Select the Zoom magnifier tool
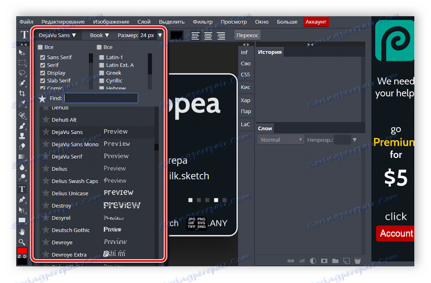The height and width of the screenshot is (283, 431). click(x=22, y=242)
